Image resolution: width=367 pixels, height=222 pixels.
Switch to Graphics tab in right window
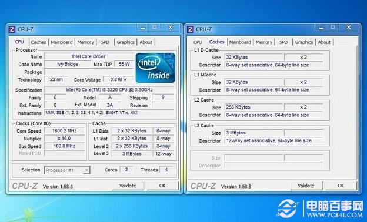pyautogui.click(x=304, y=42)
